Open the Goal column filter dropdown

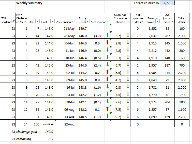[x=52, y=21]
